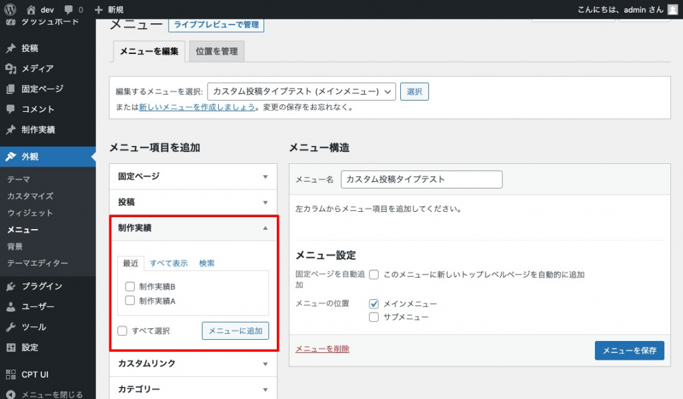This screenshot has height=399, width=683.
Task: Click the comment icon beside コメント
Action: (11, 109)
